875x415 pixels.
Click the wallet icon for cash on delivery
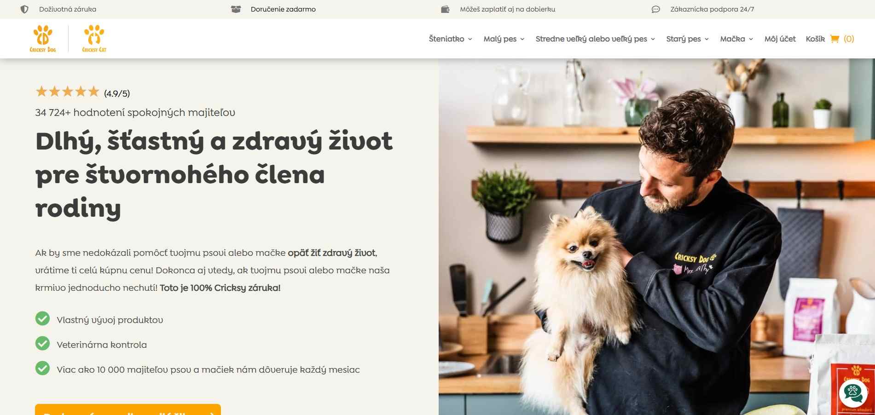coord(445,9)
